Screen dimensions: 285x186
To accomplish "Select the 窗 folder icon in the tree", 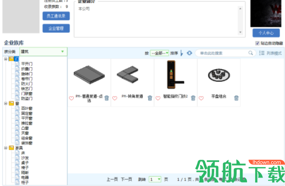I will [11, 103].
